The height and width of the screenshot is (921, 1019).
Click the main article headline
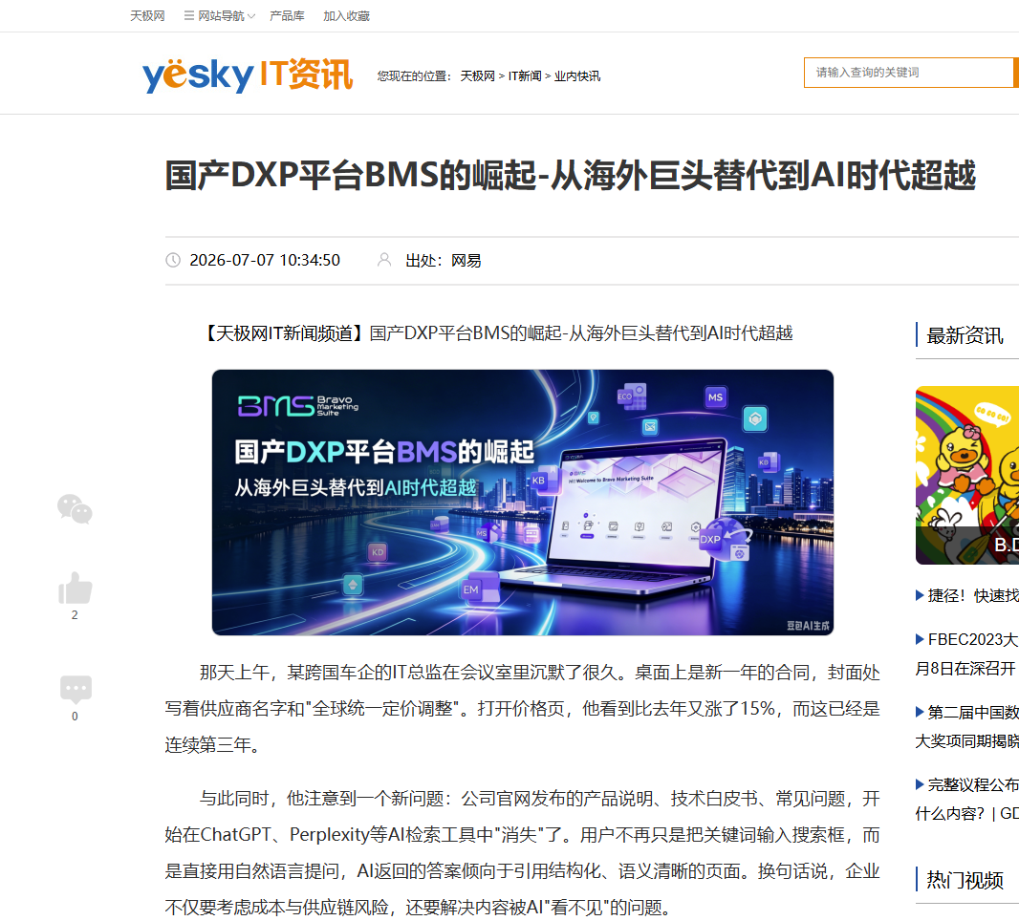[x=571, y=176]
